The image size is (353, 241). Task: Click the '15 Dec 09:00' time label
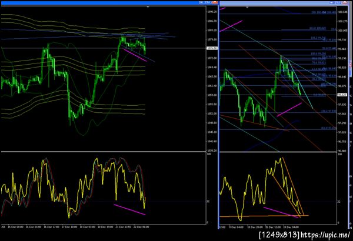(x=15, y=227)
